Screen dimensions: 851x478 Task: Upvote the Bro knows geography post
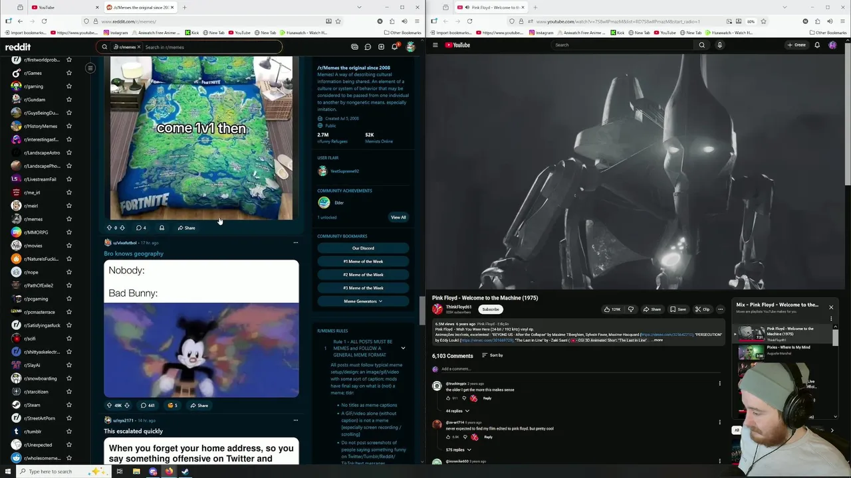pyautogui.click(x=109, y=406)
